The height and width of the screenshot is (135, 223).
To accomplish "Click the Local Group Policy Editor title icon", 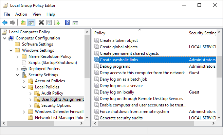I will point(5,5).
